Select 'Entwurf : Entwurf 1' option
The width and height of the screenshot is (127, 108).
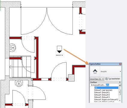coord(102,92)
